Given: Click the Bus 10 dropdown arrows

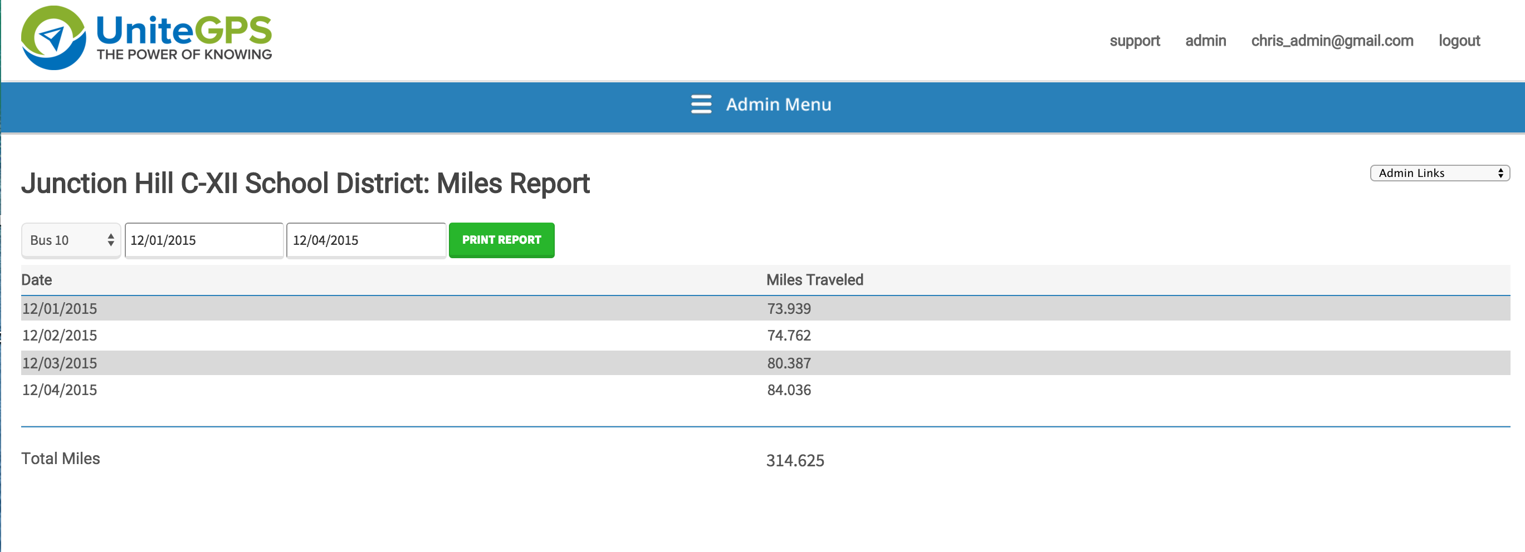Looking at the screenshot, I should [111, 240].
